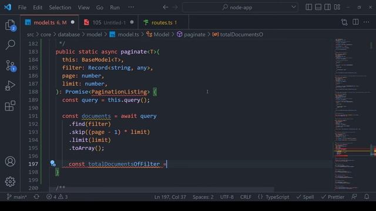Switch to the Untitled-1 tab
Screen dimensions: 376x211
point(108,22)
